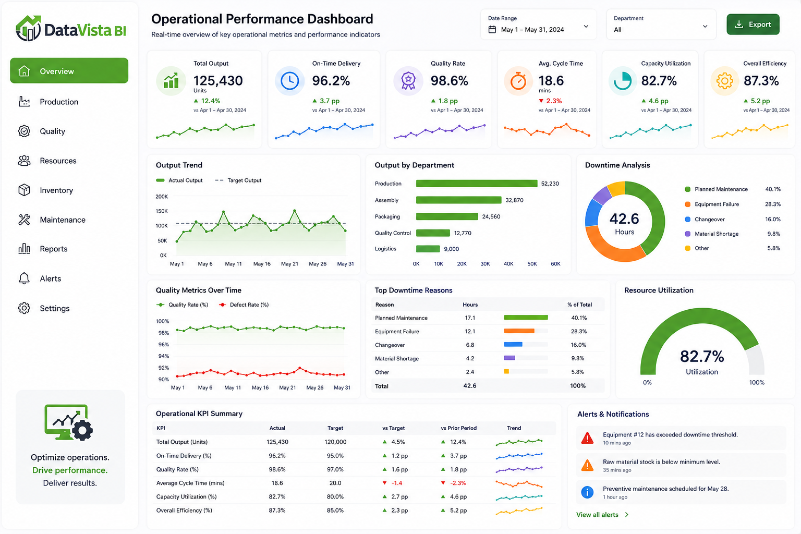Click the Equipment Failure orange progress bar
The image size is (801, 534).
pos(519,331)
